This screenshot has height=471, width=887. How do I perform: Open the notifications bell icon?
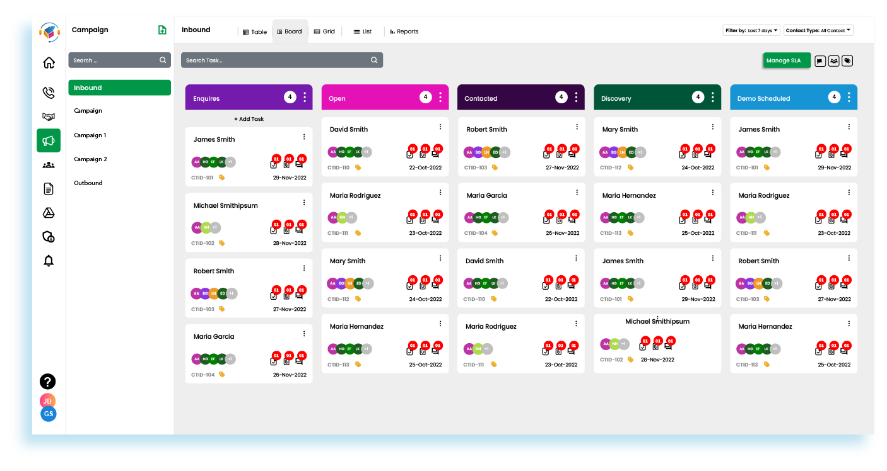point(49,261)
